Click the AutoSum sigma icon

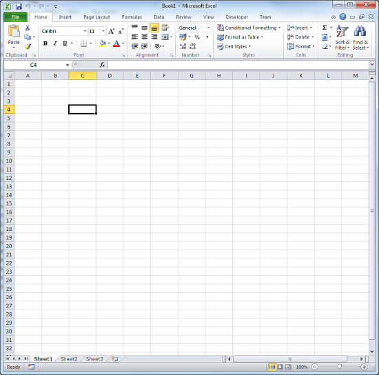click(325, 28)
